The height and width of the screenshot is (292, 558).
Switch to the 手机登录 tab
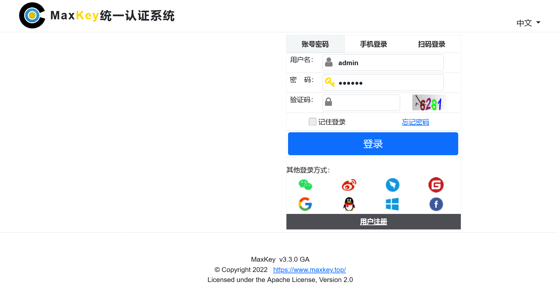[373, 44]
